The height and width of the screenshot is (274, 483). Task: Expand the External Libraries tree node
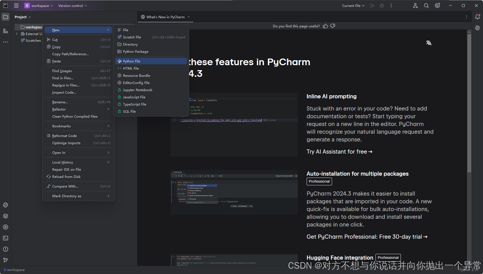tap(17, 34)
